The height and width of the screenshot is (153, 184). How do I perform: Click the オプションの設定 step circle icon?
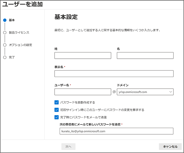5,45
